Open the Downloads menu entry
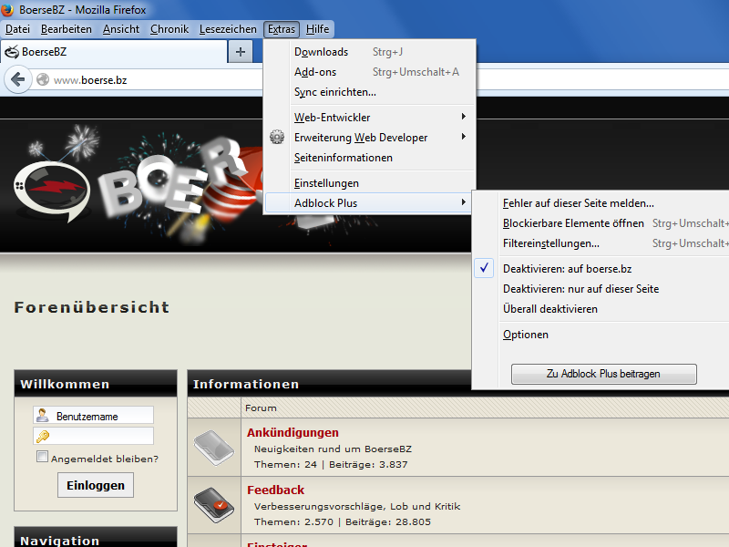This screenshot has height=547, width=729. point(321,52)
